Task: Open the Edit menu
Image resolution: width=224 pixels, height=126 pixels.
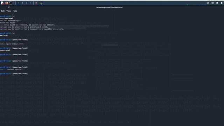Action: [3, 11]
